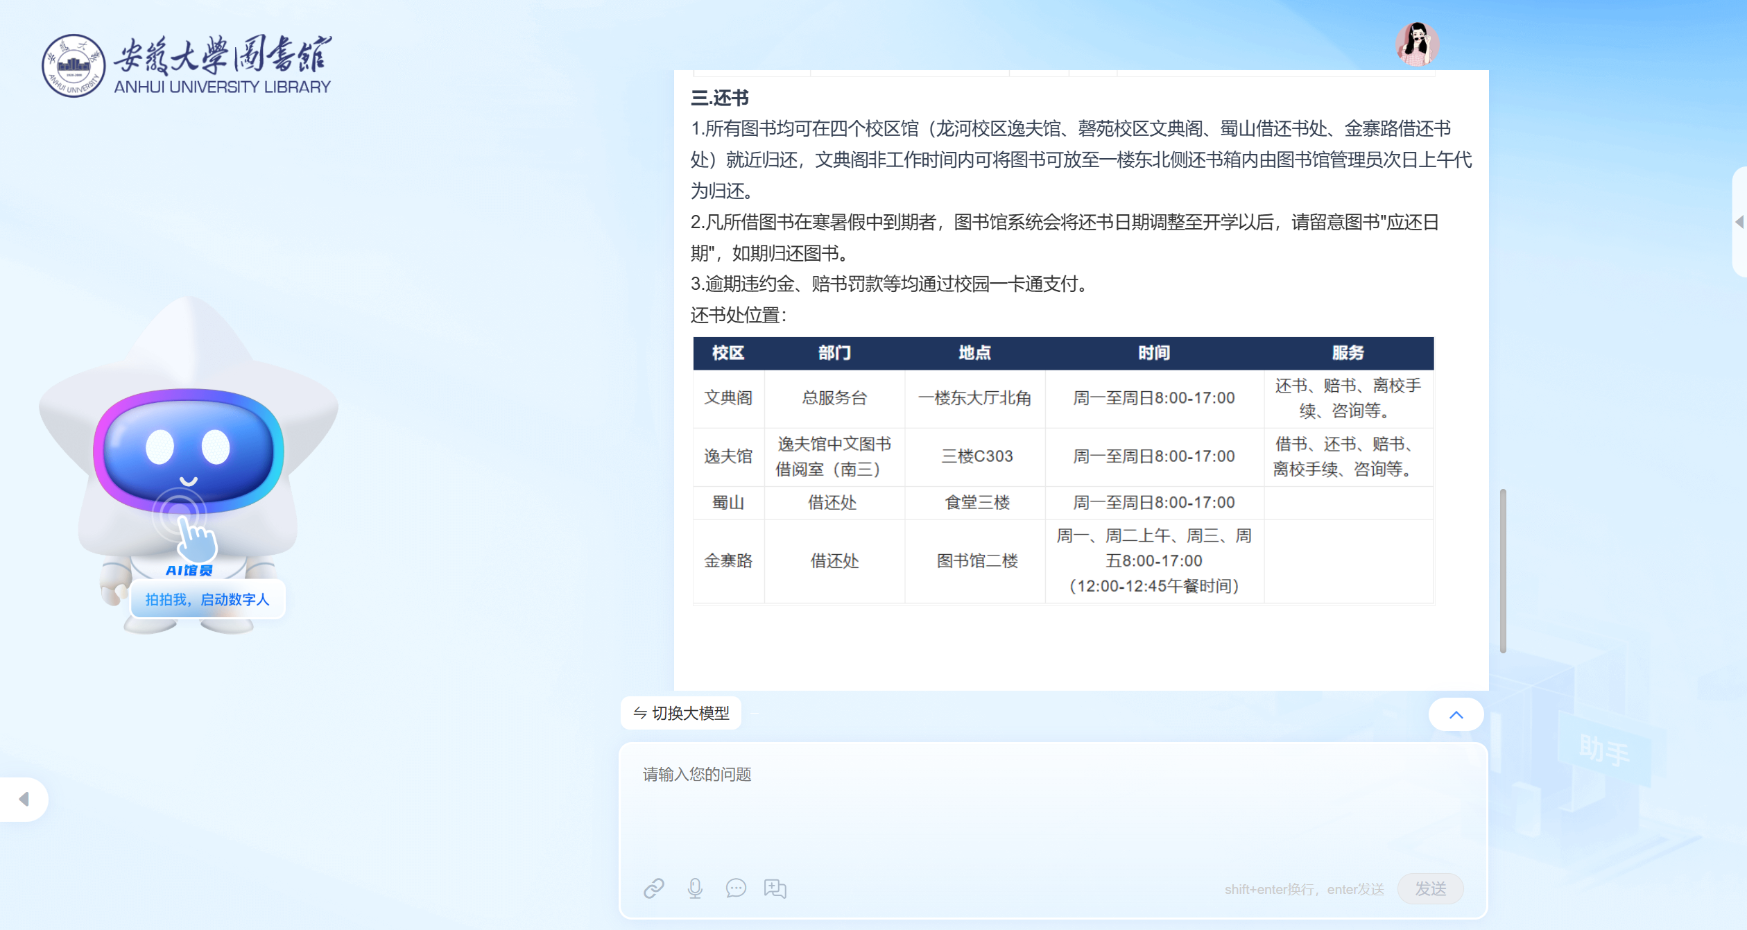Click the link attachment icon

pyautogui.click(x=653, y=888)
